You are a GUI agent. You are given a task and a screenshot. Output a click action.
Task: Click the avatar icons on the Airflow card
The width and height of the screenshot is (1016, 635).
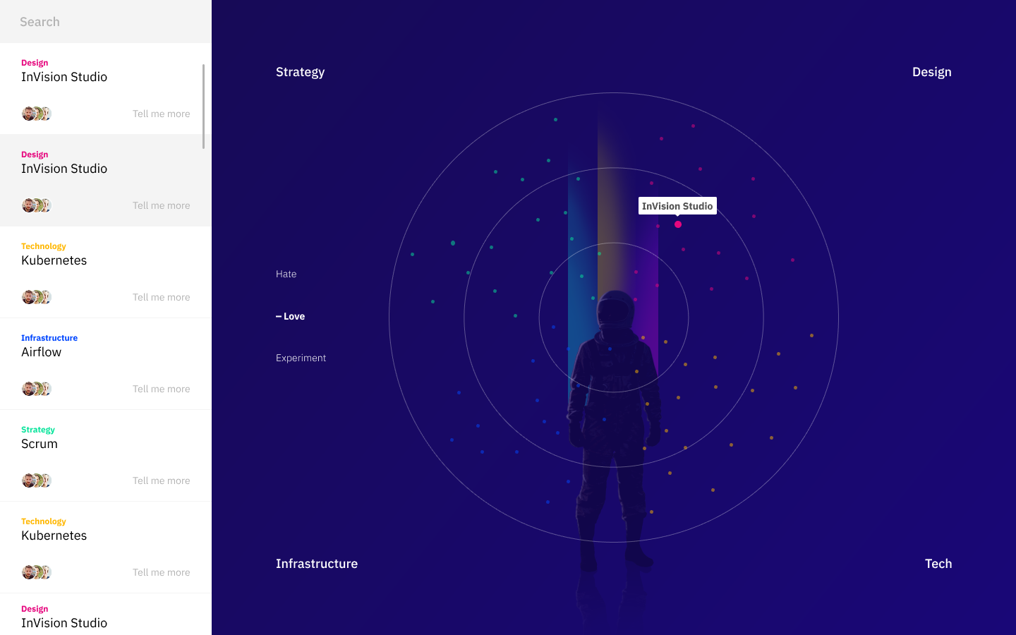click(x=36, y=388)
